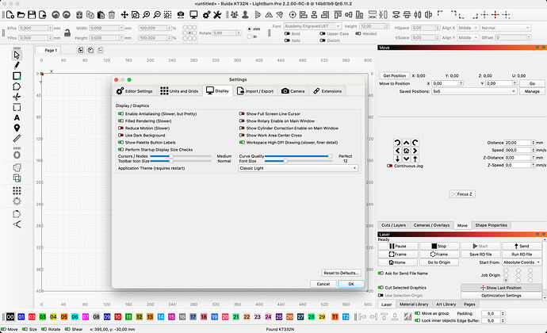Click Optimization Settings button
This screenshot has width=547, height=333.
[x=501, y=295]
